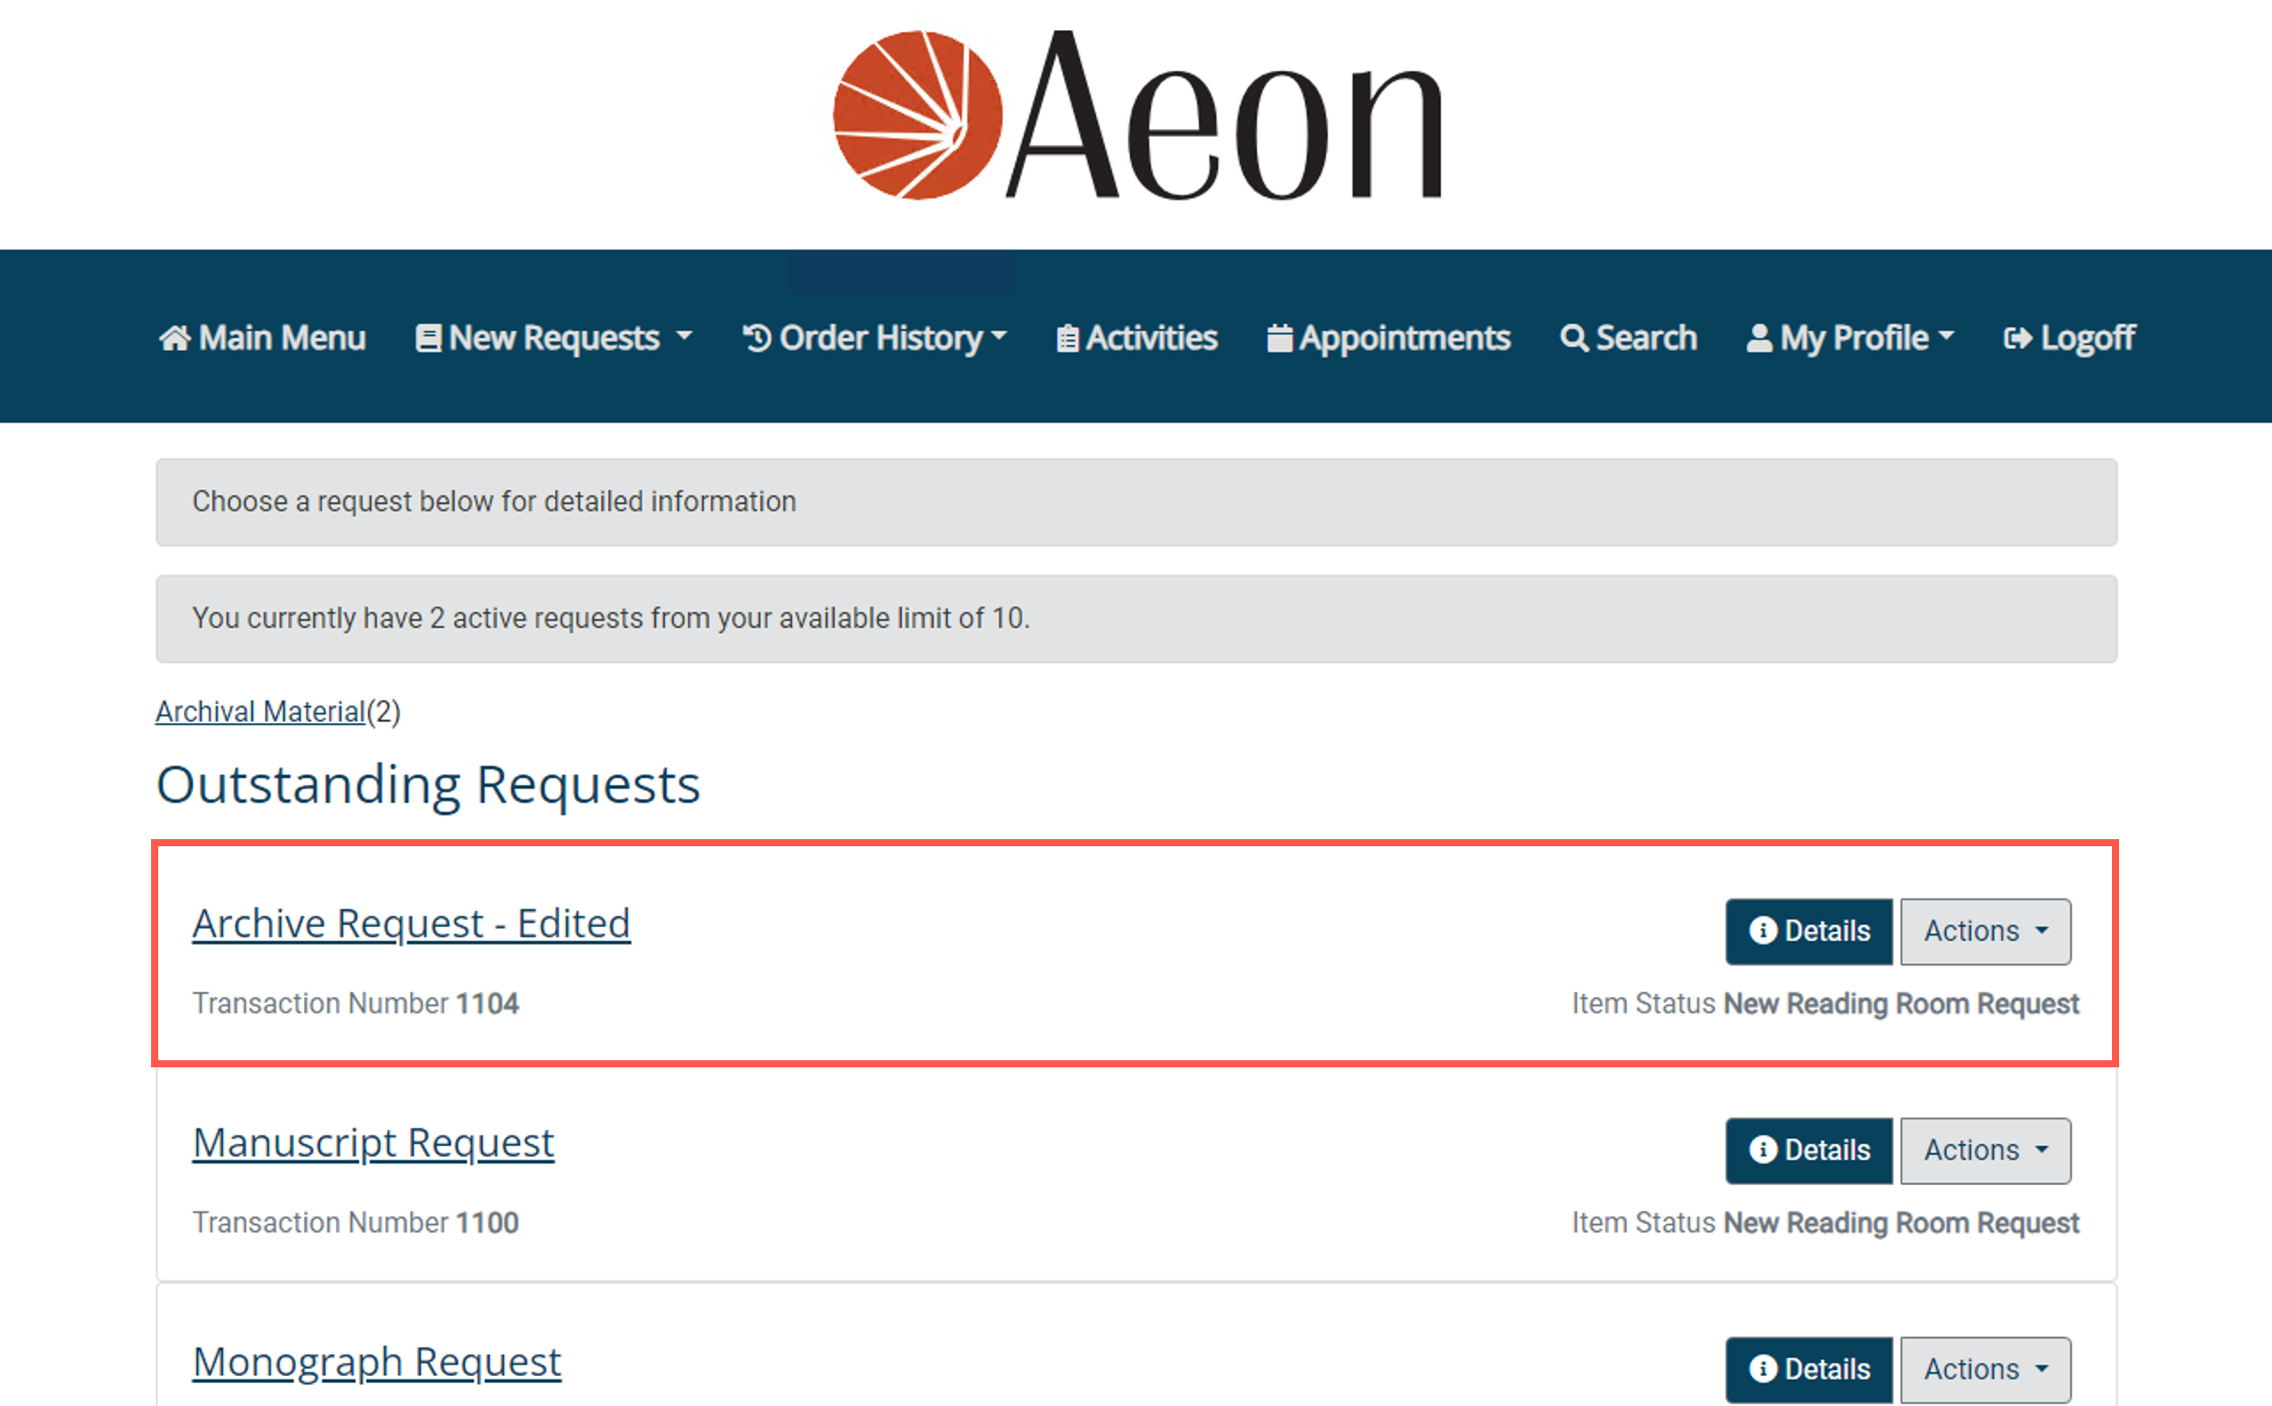
Task: Open the Main Menu
Action: click(x=263, y=339)
